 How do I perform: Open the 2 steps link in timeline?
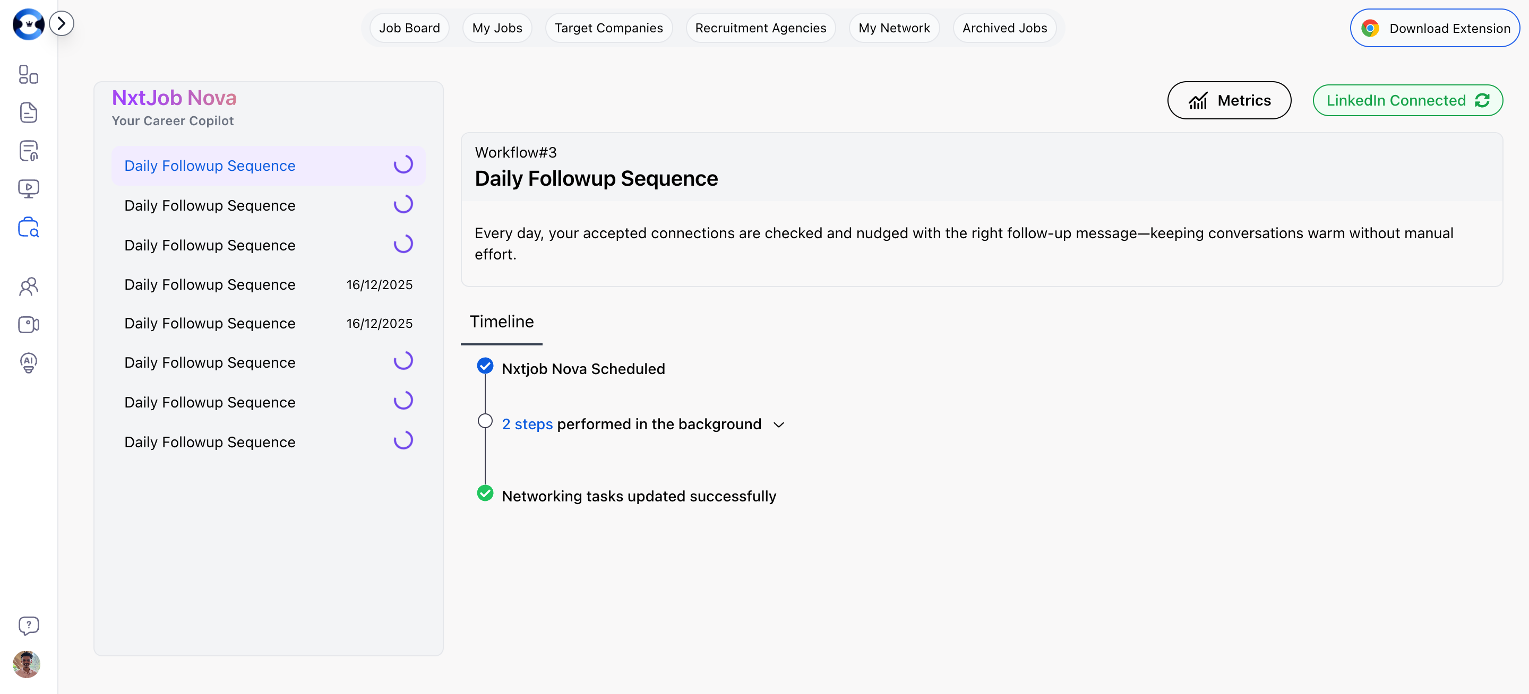527,423
